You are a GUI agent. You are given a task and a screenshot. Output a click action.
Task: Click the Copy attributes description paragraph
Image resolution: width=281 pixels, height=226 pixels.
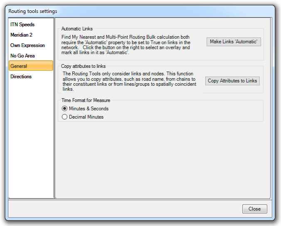[129, 81]
